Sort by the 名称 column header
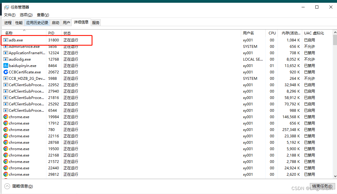The height and width of the screenshot is (194, 337). [24, 33]
